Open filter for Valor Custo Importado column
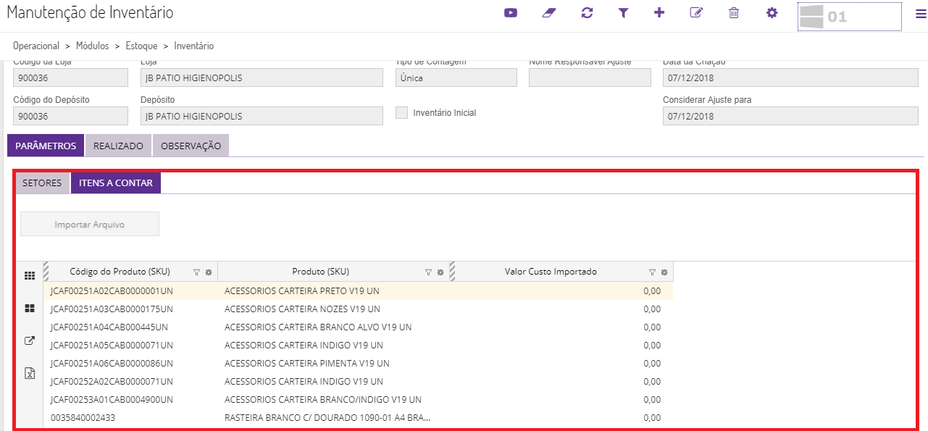Image resolution: width=928 pixels, height=431 pixels. tap(652, 272)
